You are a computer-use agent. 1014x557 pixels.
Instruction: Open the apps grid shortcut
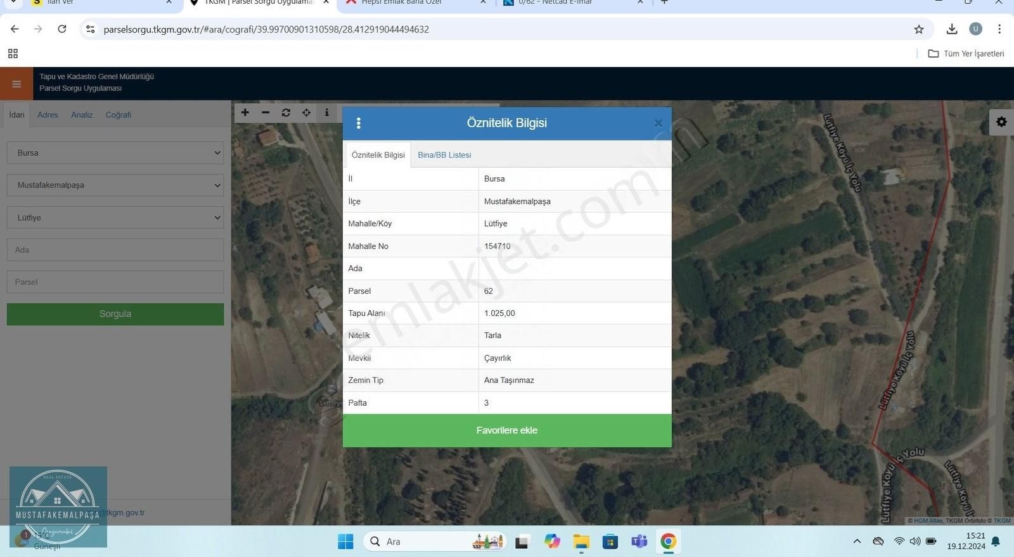[x=13, y=54]
